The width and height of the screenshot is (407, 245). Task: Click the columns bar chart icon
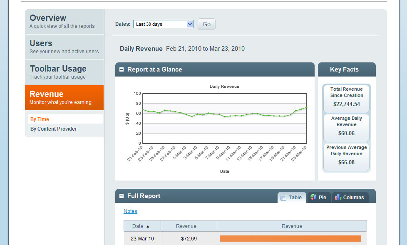coord(338,197)
